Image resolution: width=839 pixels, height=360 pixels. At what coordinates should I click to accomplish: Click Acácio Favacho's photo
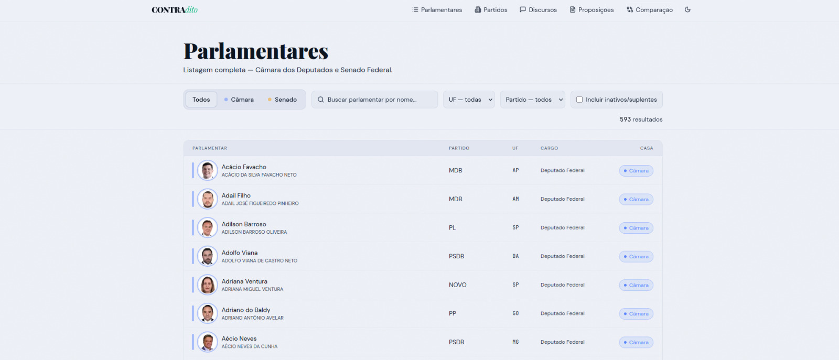pyautogui.click(x=208, y=170)
